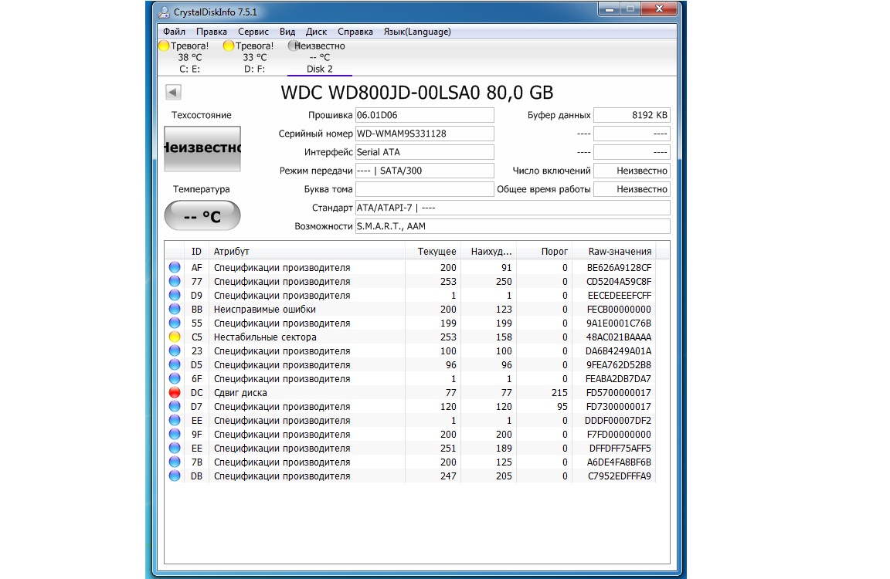Viewport: 890px width, 579px height.
Task: Open the Файл menu
Action: (x=174, y=32)
